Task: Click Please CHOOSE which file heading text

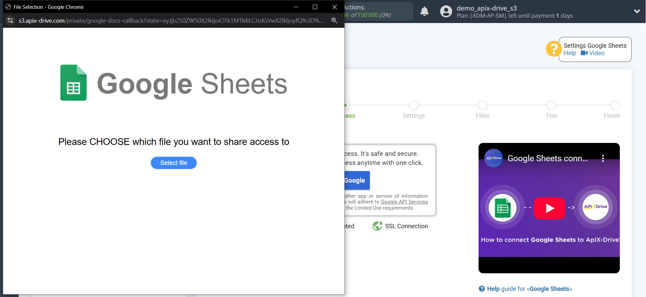Action: tap(174, 142)
